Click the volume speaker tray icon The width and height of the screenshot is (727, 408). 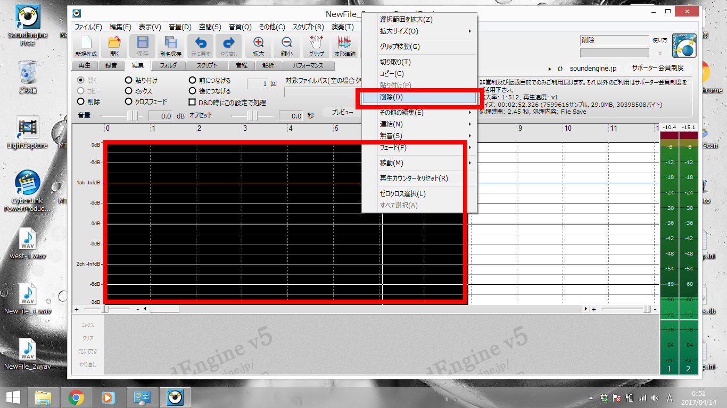click(x=654, y=397)
